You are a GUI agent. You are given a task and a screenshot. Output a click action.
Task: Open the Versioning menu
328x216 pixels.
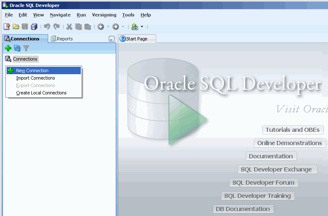[104, 15]
